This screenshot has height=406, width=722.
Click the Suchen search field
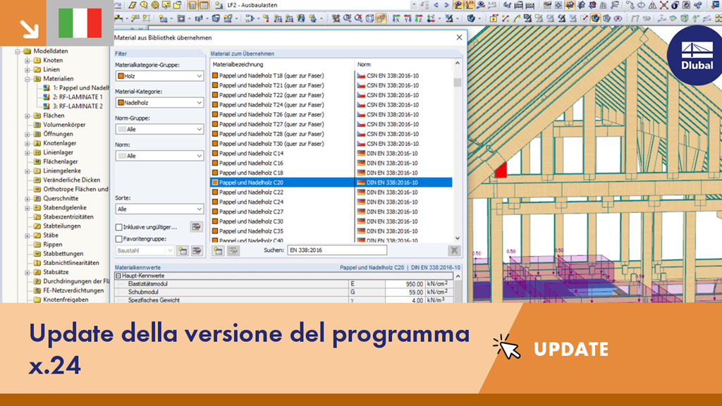point(337,250)
